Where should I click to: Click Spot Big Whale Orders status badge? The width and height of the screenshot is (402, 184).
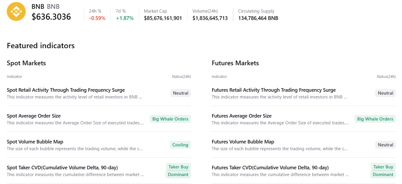click(170, 119)
